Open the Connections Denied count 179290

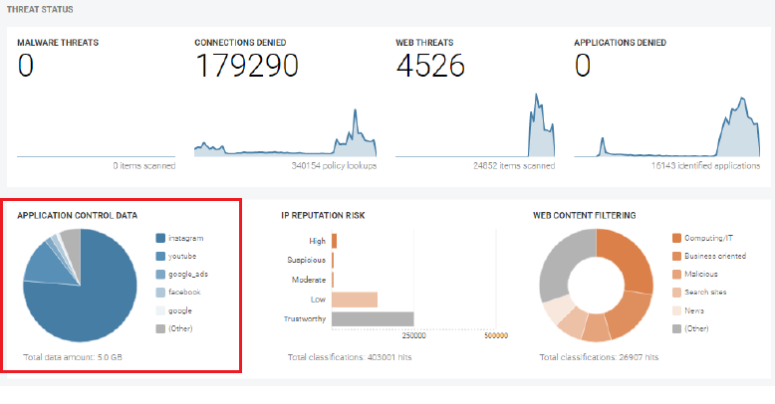246,67
